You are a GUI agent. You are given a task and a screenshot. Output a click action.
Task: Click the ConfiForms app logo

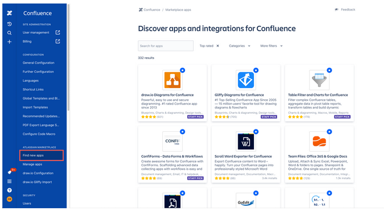pyautogui.click(x=172, y=141)
